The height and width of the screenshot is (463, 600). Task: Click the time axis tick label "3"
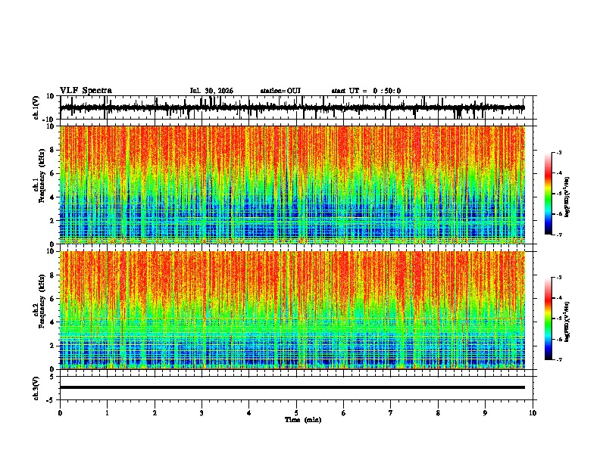202,413
